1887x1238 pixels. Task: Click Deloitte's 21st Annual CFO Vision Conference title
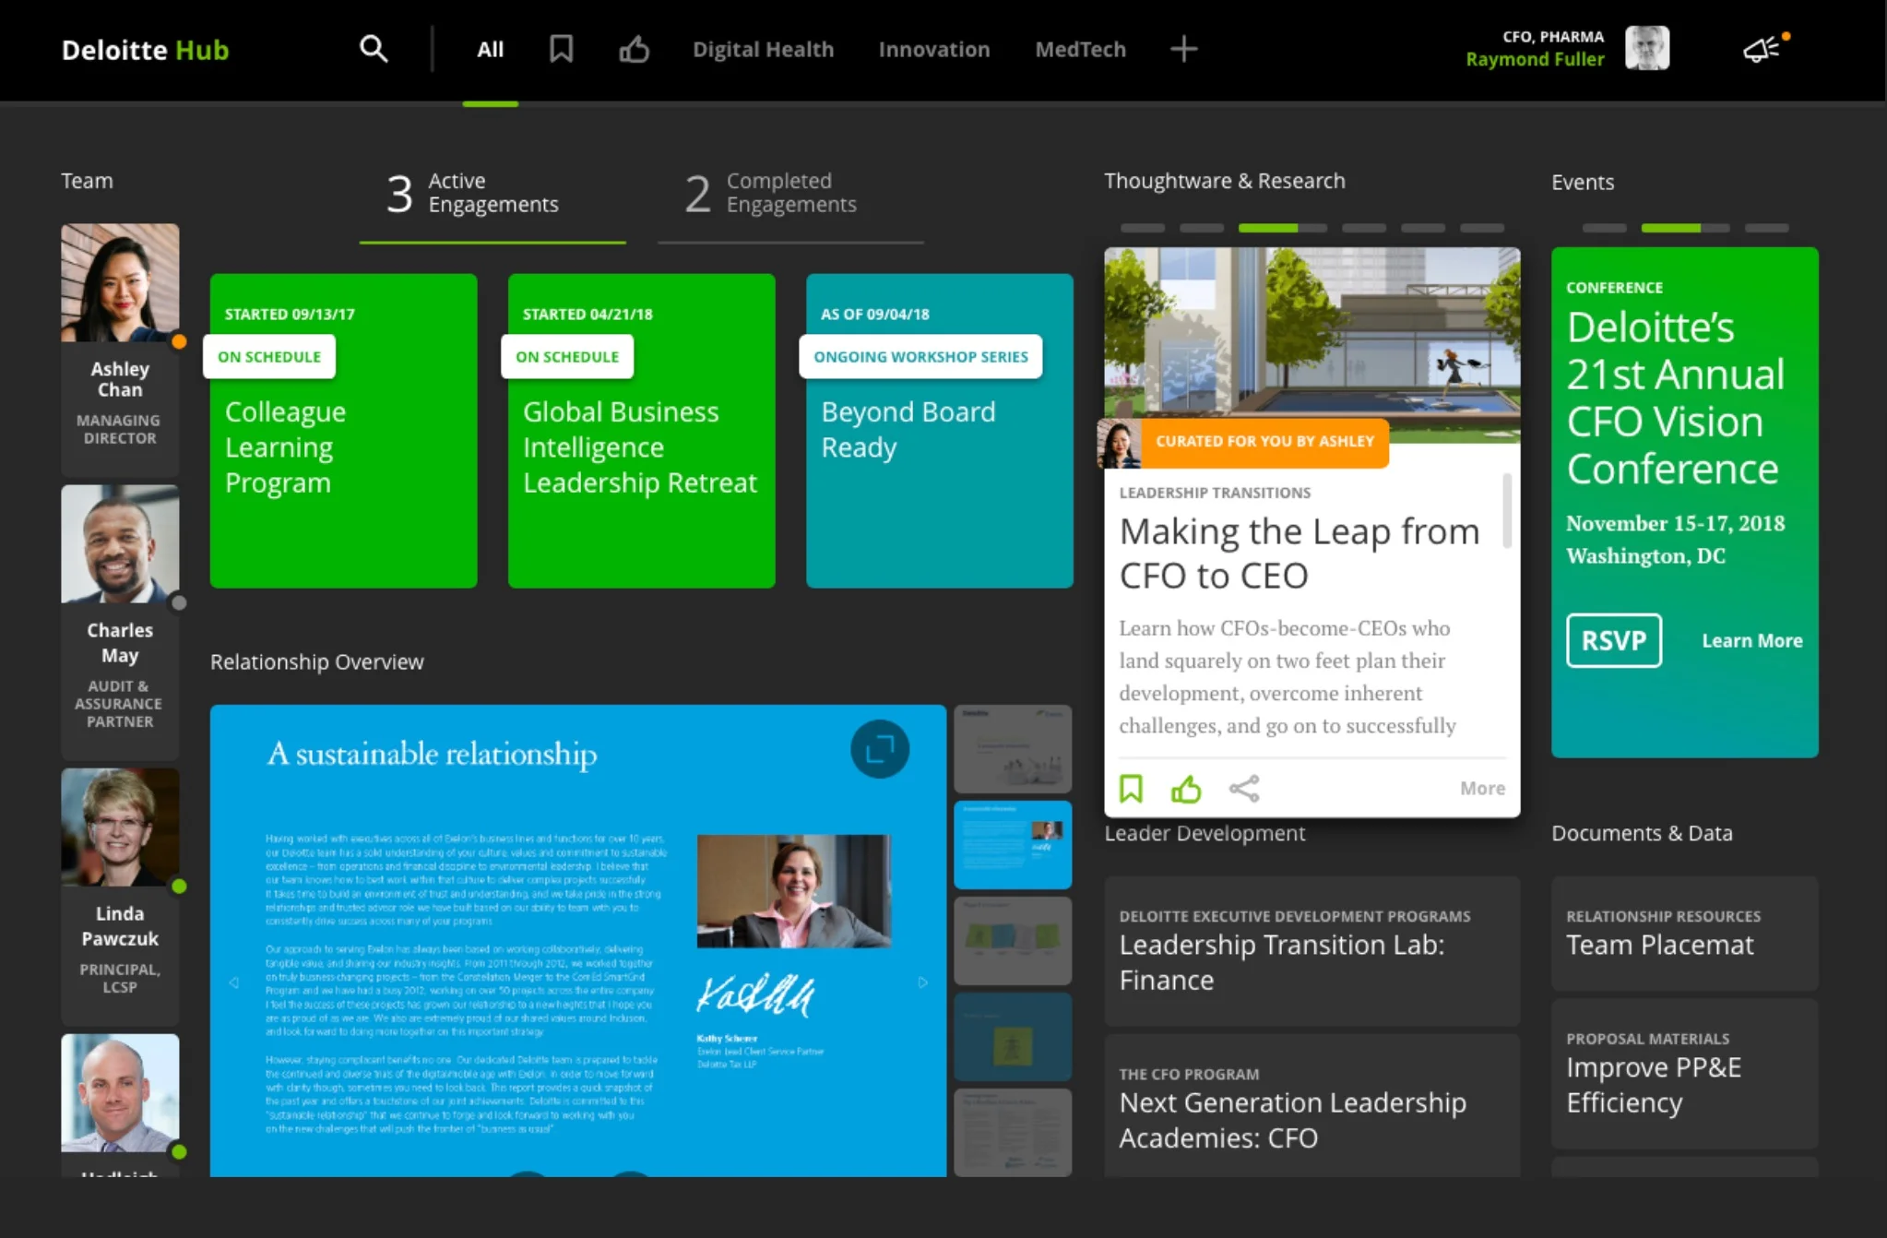point(1675,399)
